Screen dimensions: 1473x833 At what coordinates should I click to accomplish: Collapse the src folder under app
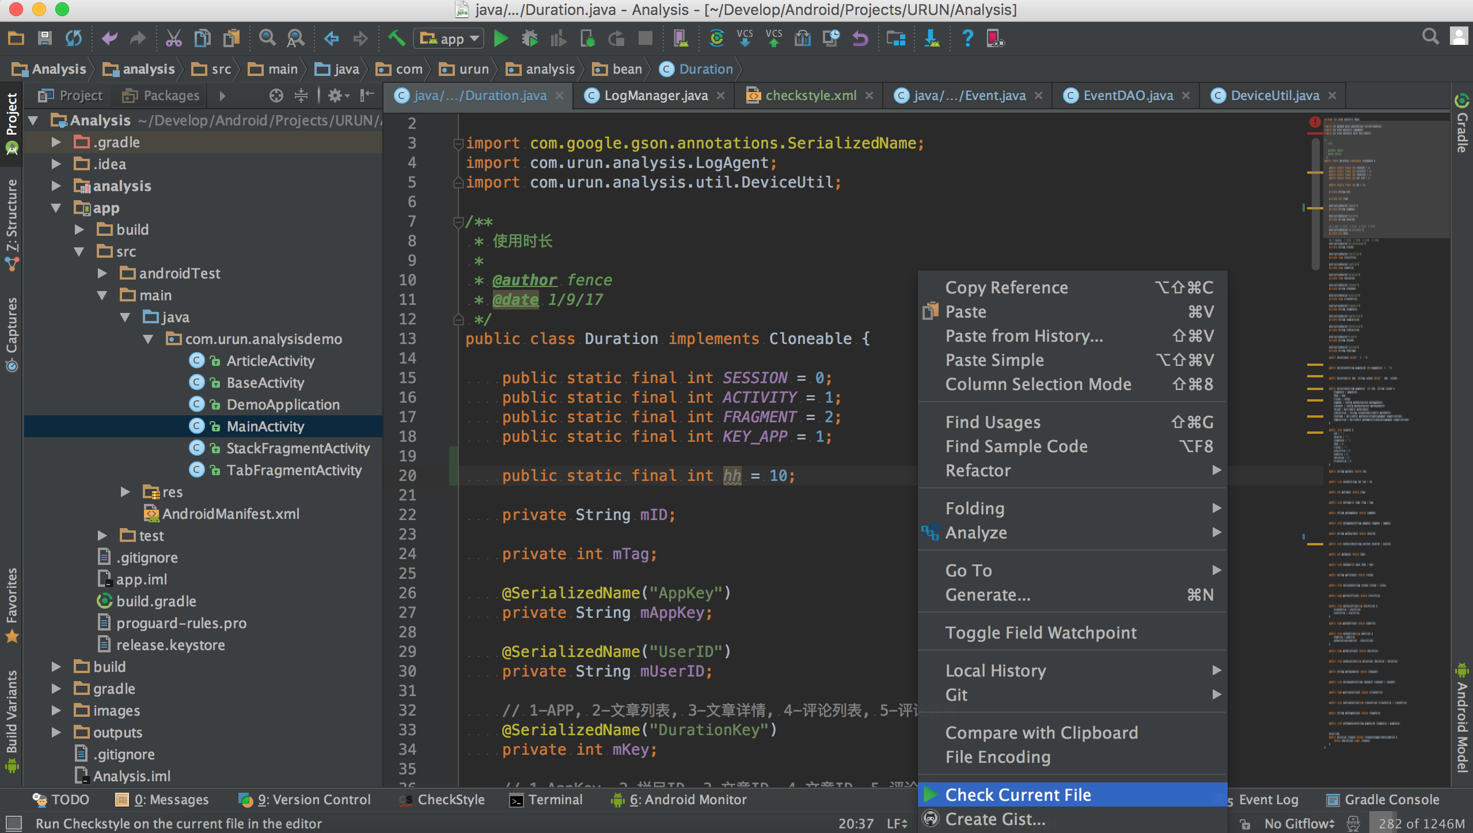79,251
